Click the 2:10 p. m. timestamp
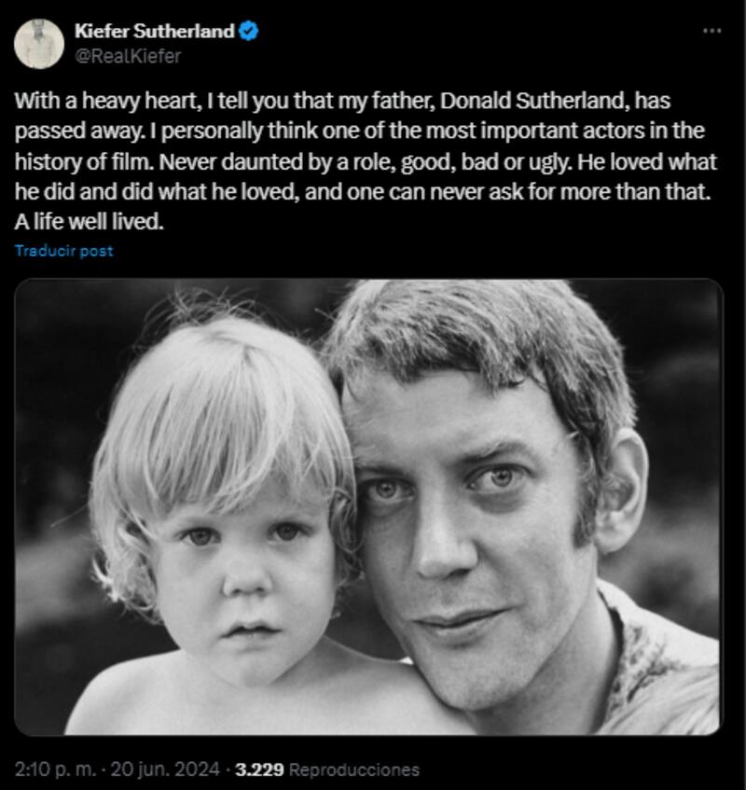The height and width of the screenshot is (790, 746). (57, 769)
